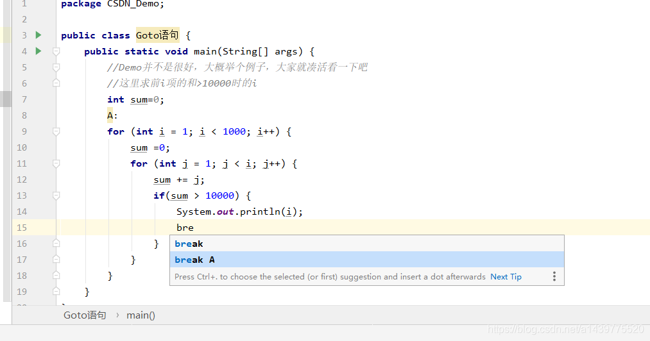Select Goto语句 in the breadcrumb bar
This screenshot has width=650, height=341.
(x=85, y=315)
